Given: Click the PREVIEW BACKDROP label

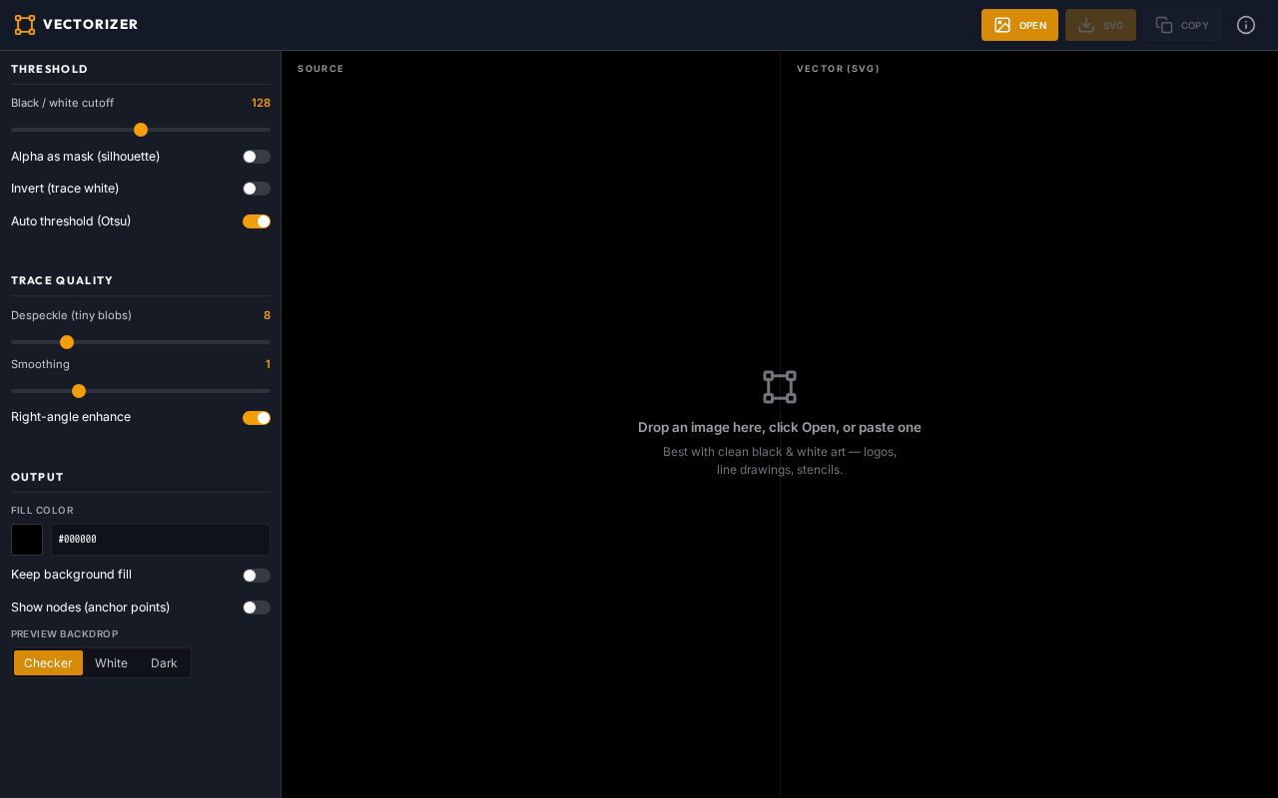Looking at the screenshot, I should [x=65, y=634].
